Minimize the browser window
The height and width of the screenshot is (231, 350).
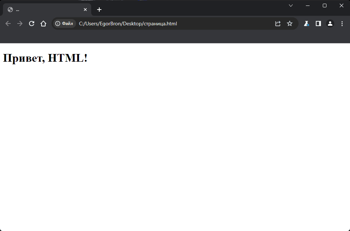(x=308, y=6)
